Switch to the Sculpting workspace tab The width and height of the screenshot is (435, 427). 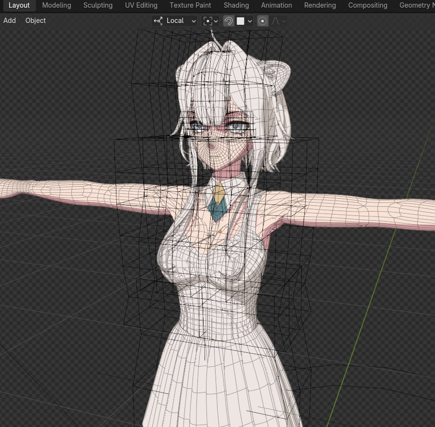coord(98,5)
